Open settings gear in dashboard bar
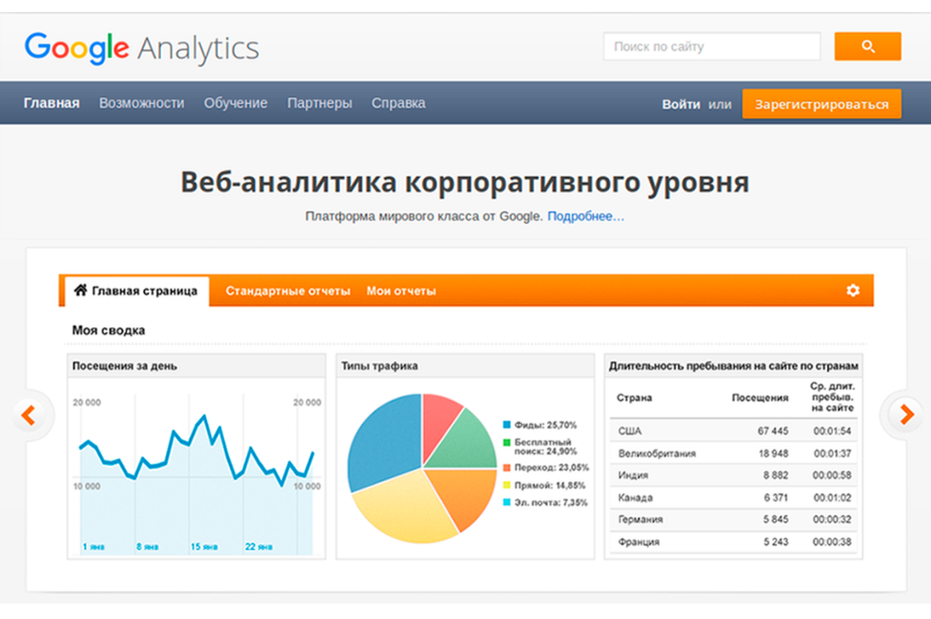Viewport: 931px width, 619px height. tap(852, 291)
